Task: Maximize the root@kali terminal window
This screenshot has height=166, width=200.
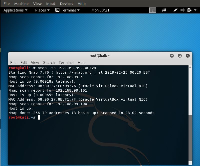Action: [x=180, y=56]
